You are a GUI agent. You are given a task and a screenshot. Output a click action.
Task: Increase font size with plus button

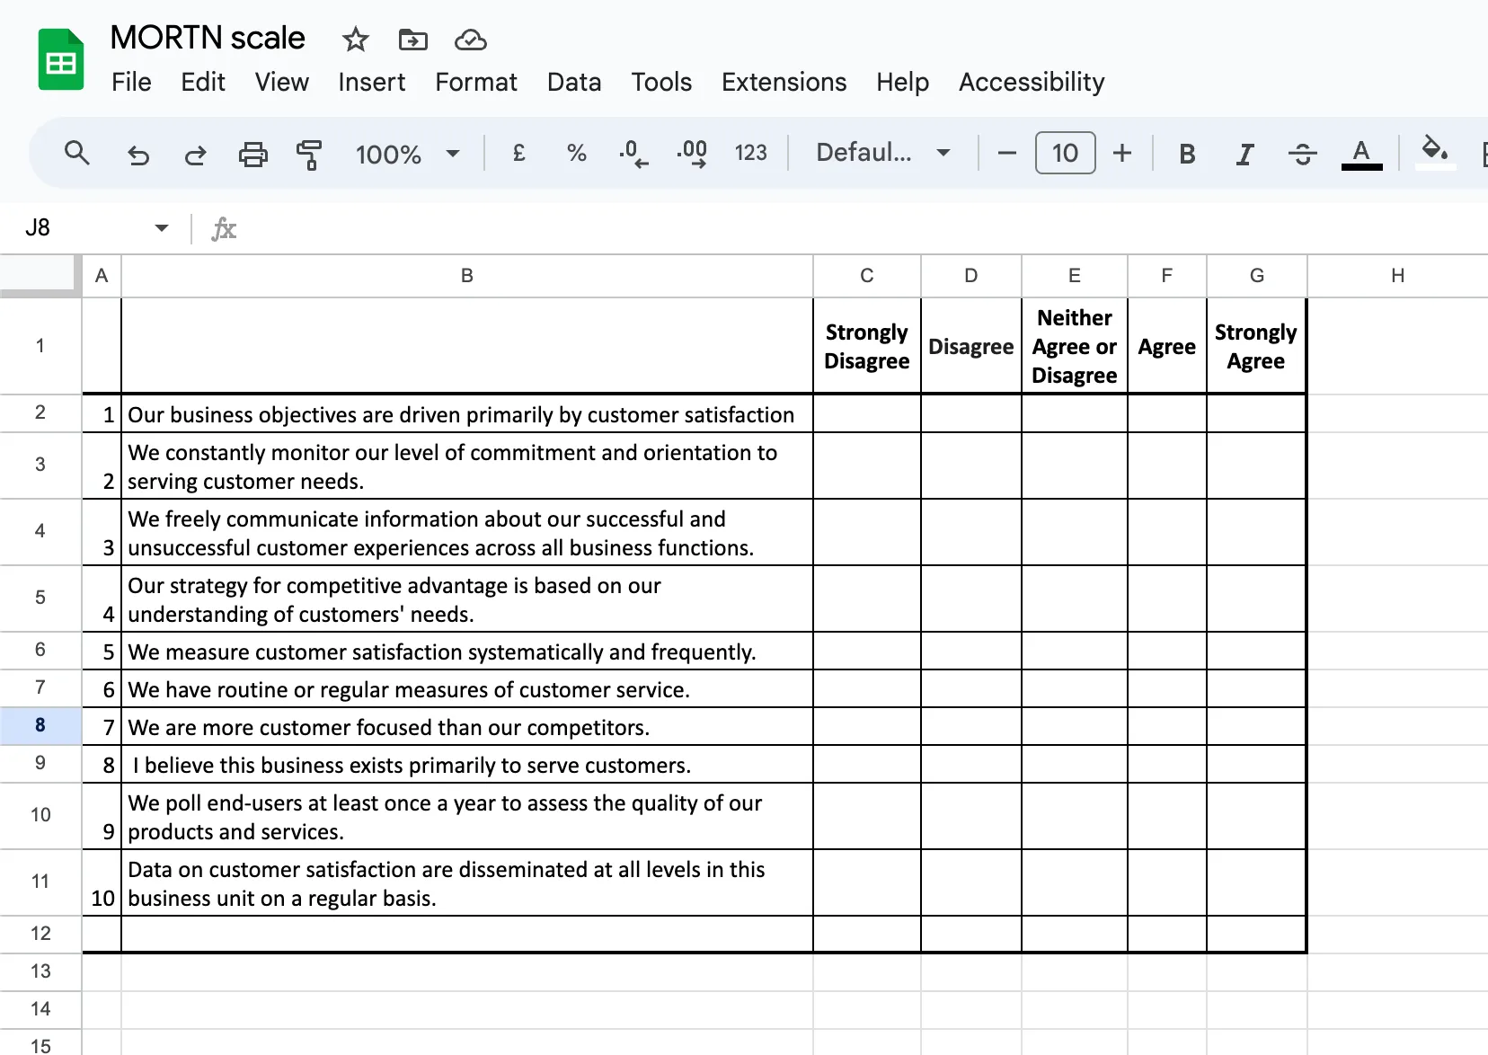click(x=1121, y=154)
